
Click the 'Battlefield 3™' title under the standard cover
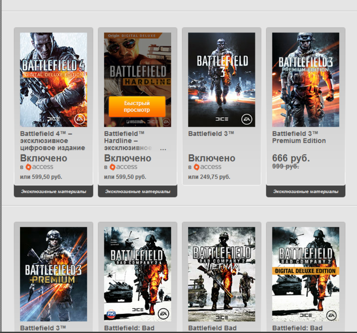click(211, 134)
